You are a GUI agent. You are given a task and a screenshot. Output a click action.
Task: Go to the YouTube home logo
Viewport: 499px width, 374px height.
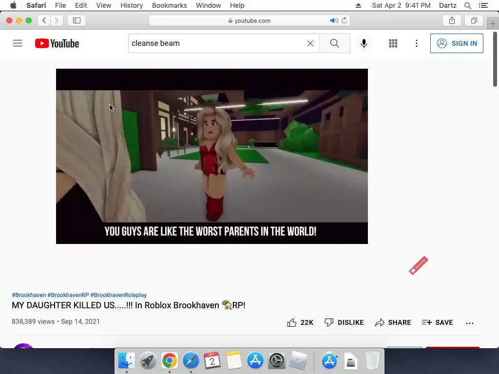[57, 43]
